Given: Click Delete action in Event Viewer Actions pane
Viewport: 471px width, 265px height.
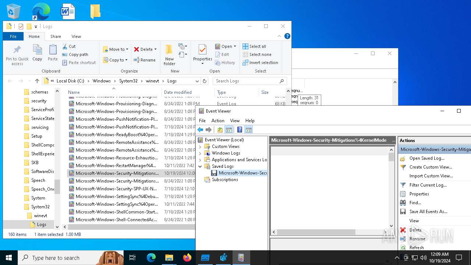Looking at the screenshot, I should (x=415, y=230).
